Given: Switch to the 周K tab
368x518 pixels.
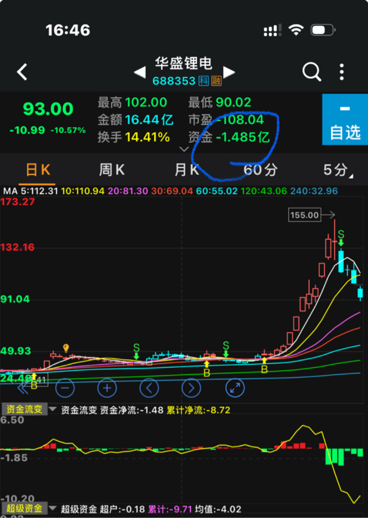Looking at the screenshot, I should (112, 170).
